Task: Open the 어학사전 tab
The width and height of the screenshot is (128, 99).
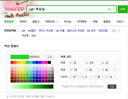Action: click(x=50, y=22)
